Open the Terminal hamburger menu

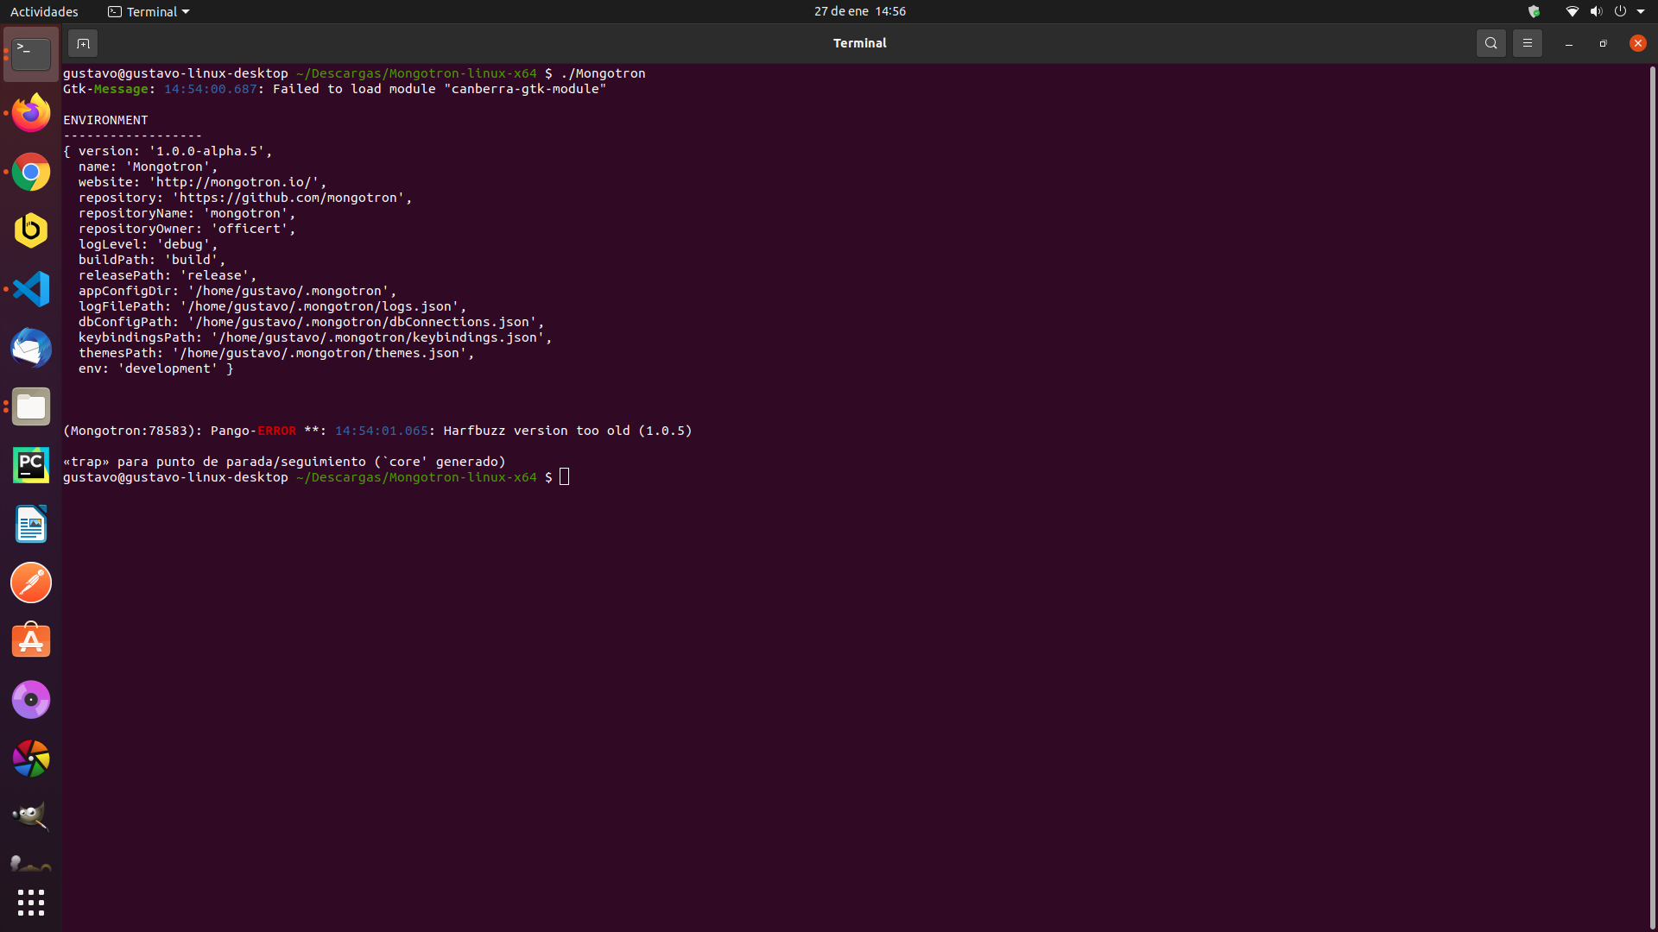pyautogui.click(x=1527, y=43)
